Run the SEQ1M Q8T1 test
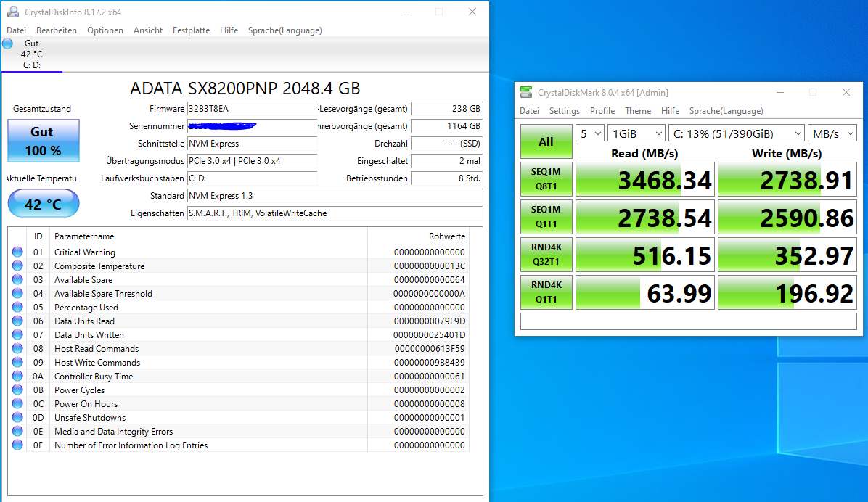This screenshot has height=502, width=868. (546, 179)
